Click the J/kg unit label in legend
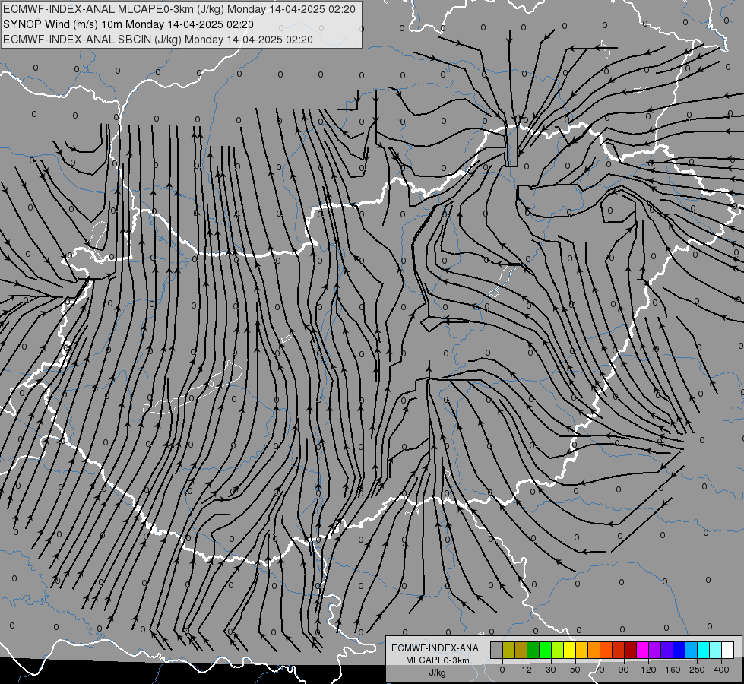Viewport: 744px width, 684px height. [x=438, y=673]
